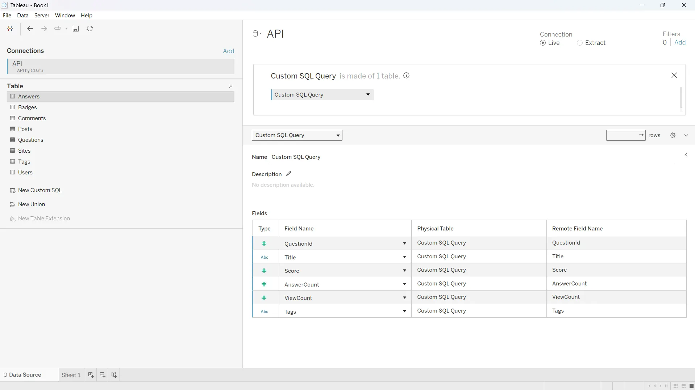Go forward with the right arrow toolbar icon

point(44,29)
